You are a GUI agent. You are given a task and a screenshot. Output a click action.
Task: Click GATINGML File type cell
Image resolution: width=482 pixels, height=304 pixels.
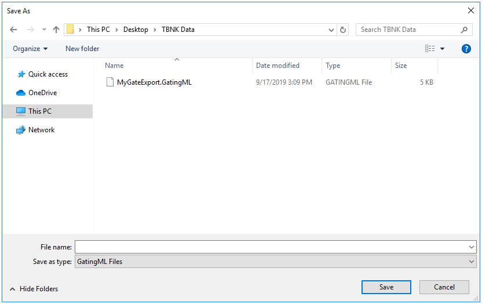(349, 82)
